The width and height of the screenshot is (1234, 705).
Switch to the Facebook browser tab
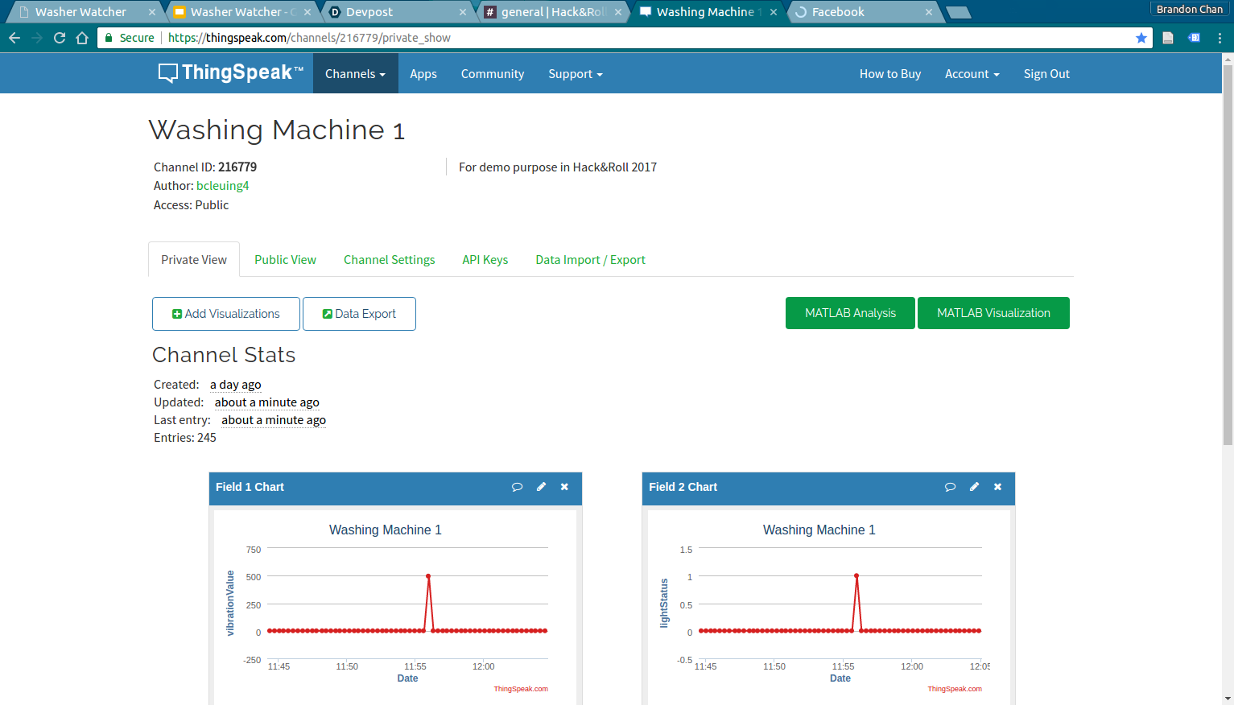(x=864, y=12)
